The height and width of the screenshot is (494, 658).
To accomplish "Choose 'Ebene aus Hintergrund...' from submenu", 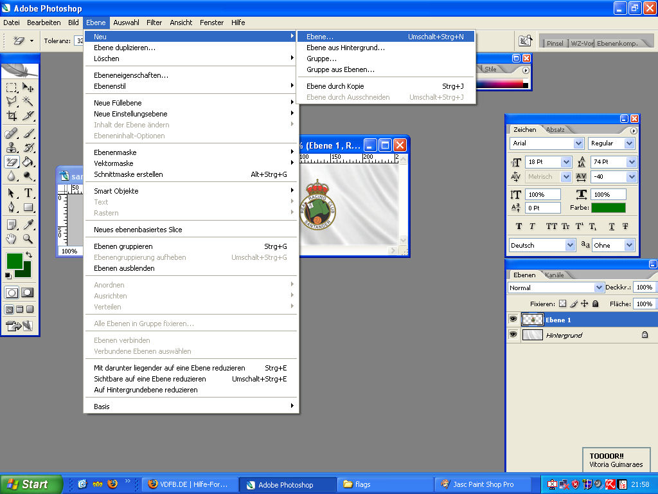I will (346, 48).
